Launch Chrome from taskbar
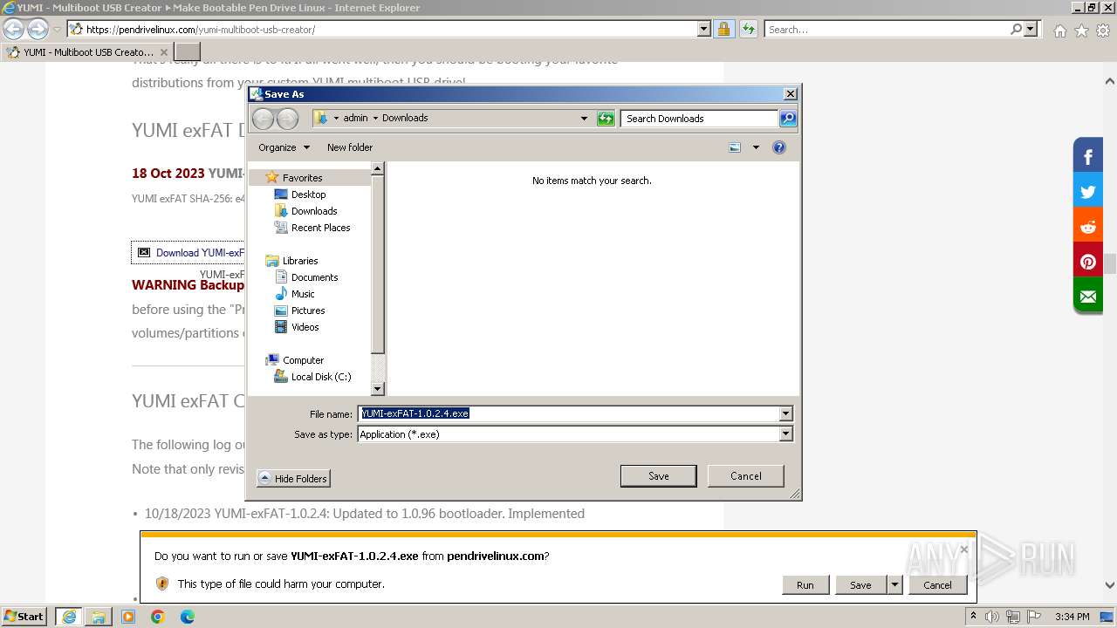The height and width of the screenshot is (628, 1117). tap(158, 617)
